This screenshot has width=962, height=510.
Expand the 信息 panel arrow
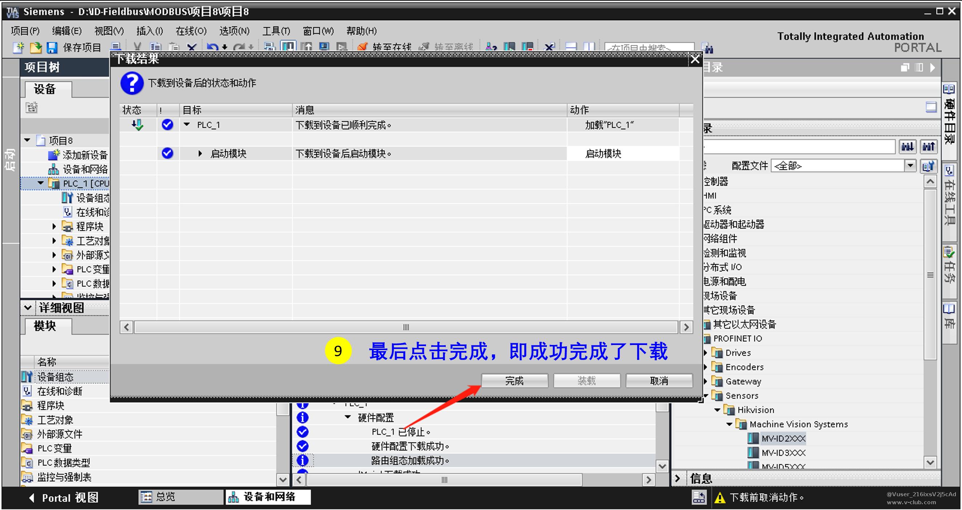pyautogui.click(x=677, y=478)
